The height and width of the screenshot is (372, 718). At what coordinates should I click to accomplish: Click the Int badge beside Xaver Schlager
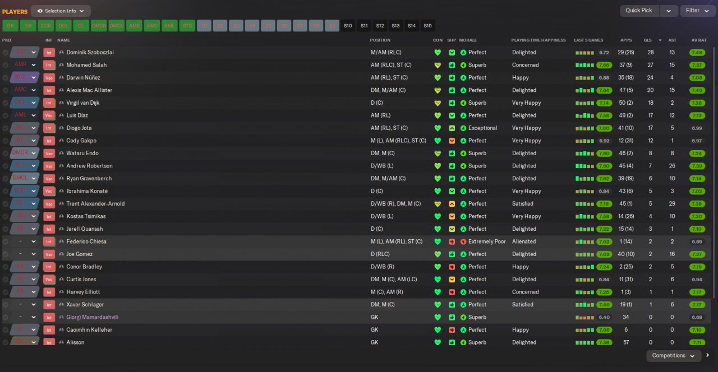point(49,305)
